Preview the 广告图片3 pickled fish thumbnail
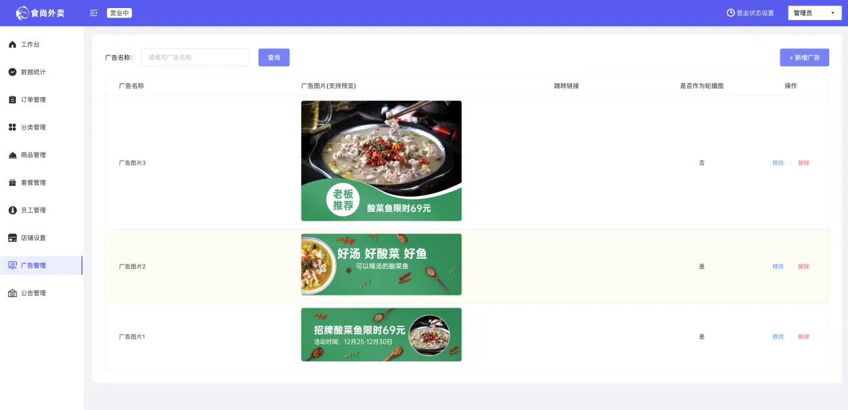Viewport: 848px width, 410px height. [x=381, y=161]
